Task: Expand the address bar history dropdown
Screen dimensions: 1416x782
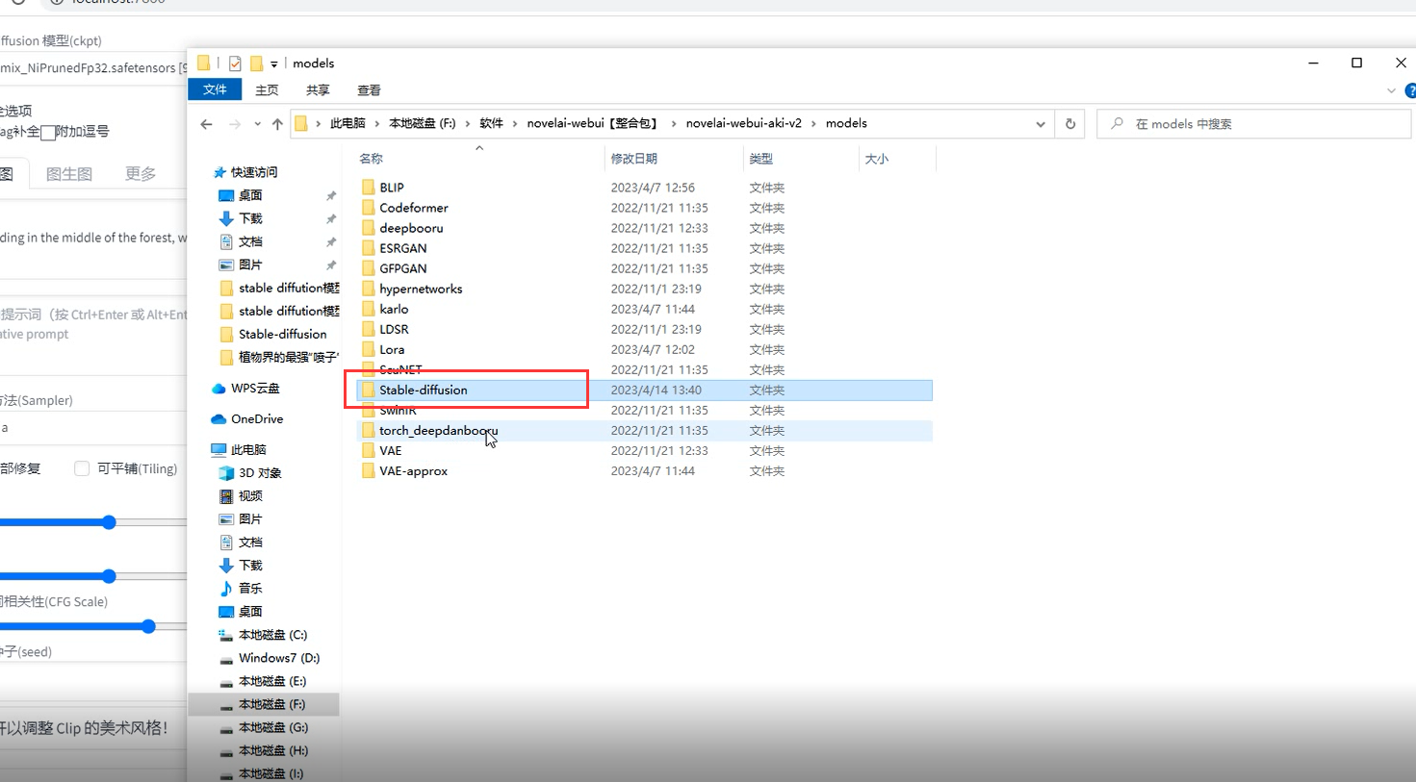Action: pos(1041,124)
